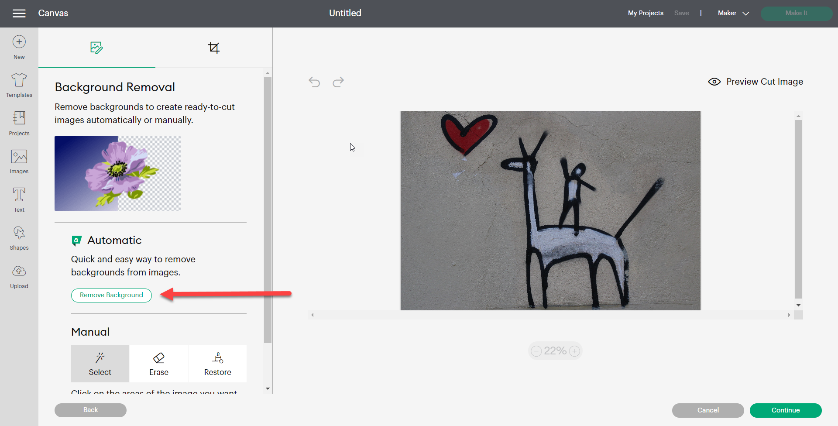Switch to the crop tab
The width and height of the screenshot is (838, 426).
coord(214,48)
